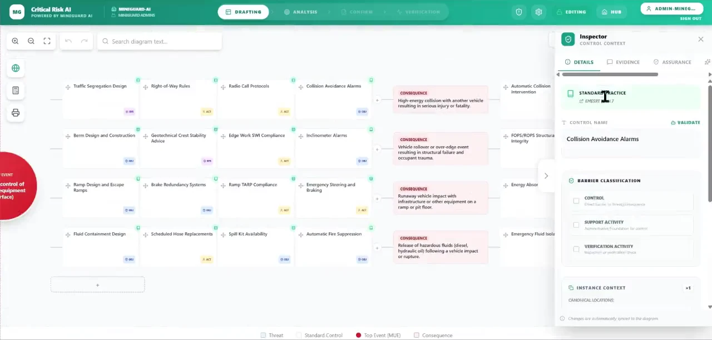The width and height of the screenshot is (712, 340).
Task: Grab move handle of Automatic Collision Intervention
Action: pyautogui.click(x=506, y=87)
